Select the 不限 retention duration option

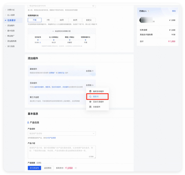(35, 20)
